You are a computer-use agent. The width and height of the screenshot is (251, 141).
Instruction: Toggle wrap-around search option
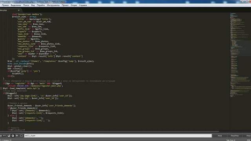click(x=13, y=136)
